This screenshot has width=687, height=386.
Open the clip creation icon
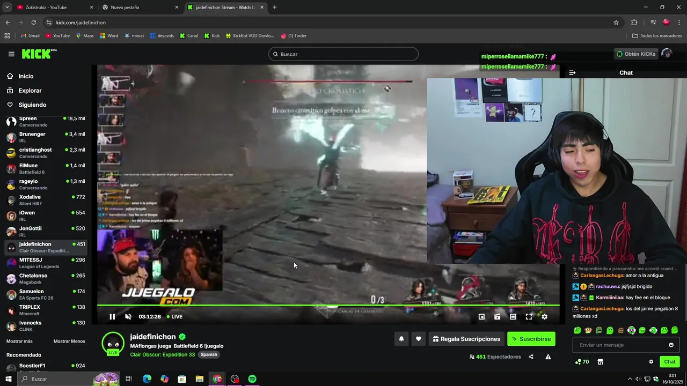point(498,317)
